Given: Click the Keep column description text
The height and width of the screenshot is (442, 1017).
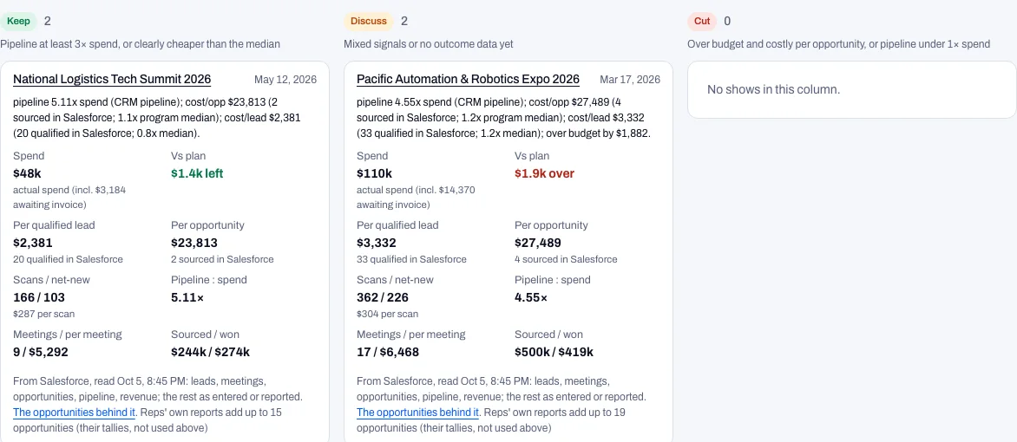Looking at the screenshot, I should (x=140, y=44).
